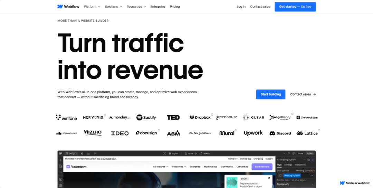Viewport: 373px width, 188px height.
Task: Click the Greenhouse logo
Action: (x=227, y=117)
